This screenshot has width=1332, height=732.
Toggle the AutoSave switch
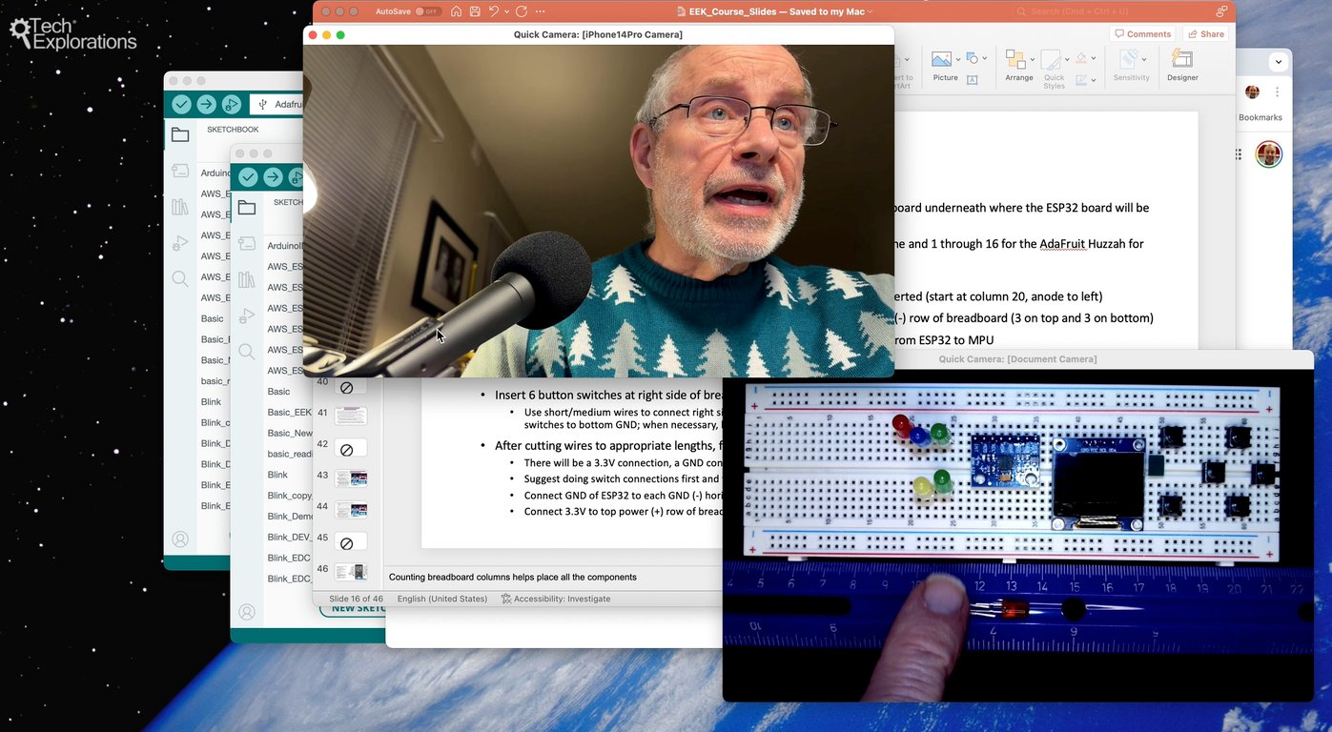428,11
